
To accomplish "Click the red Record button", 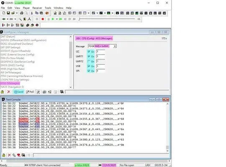I will pos(43,19).
